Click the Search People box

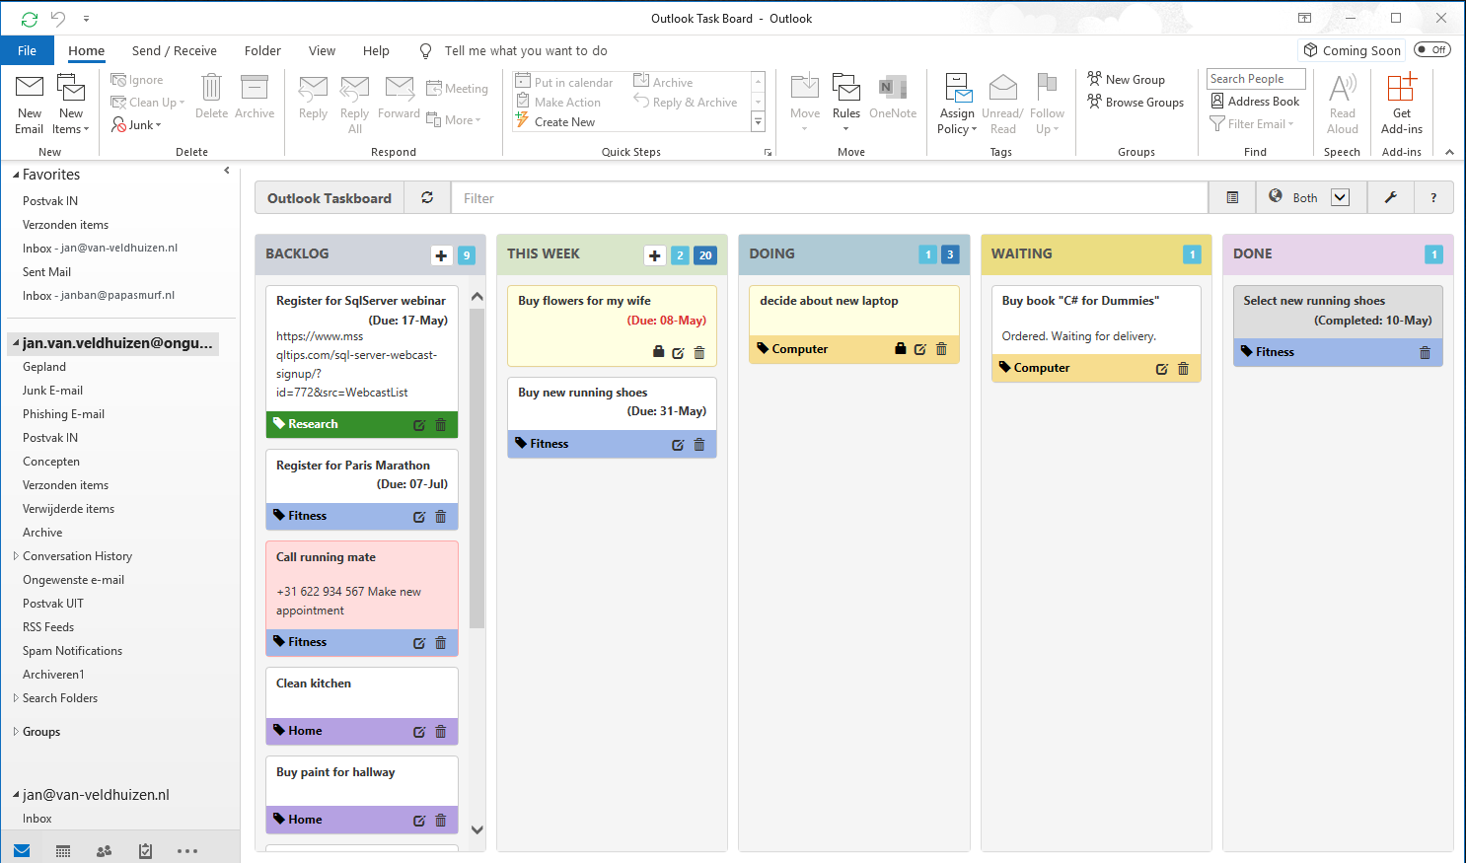coord(1256,79)
